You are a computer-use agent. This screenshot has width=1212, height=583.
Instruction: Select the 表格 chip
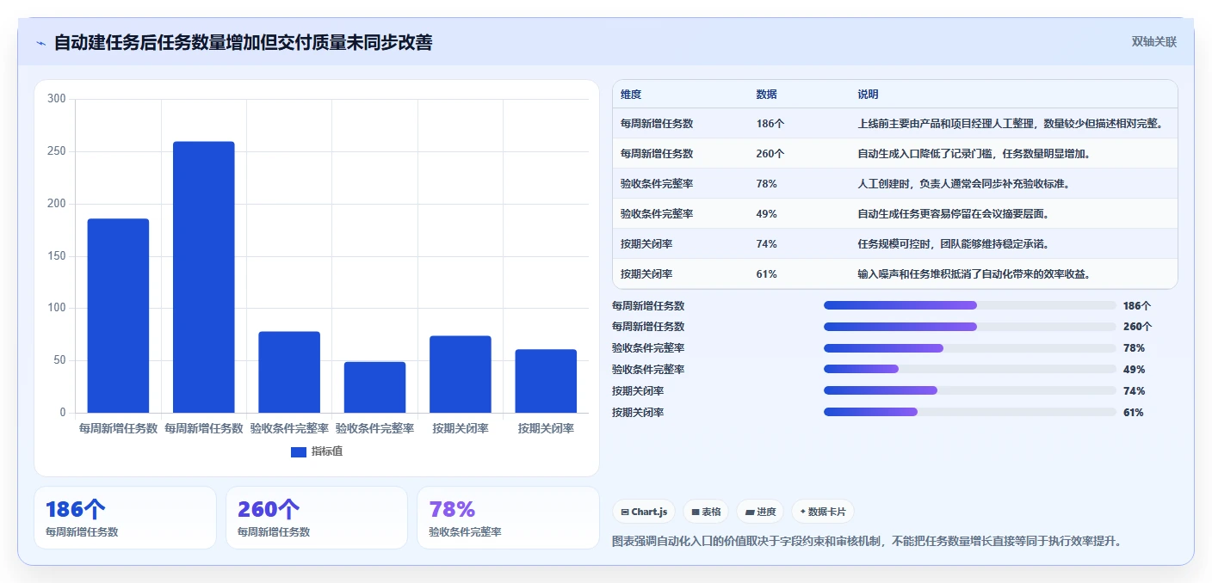[x=706, y=512]
